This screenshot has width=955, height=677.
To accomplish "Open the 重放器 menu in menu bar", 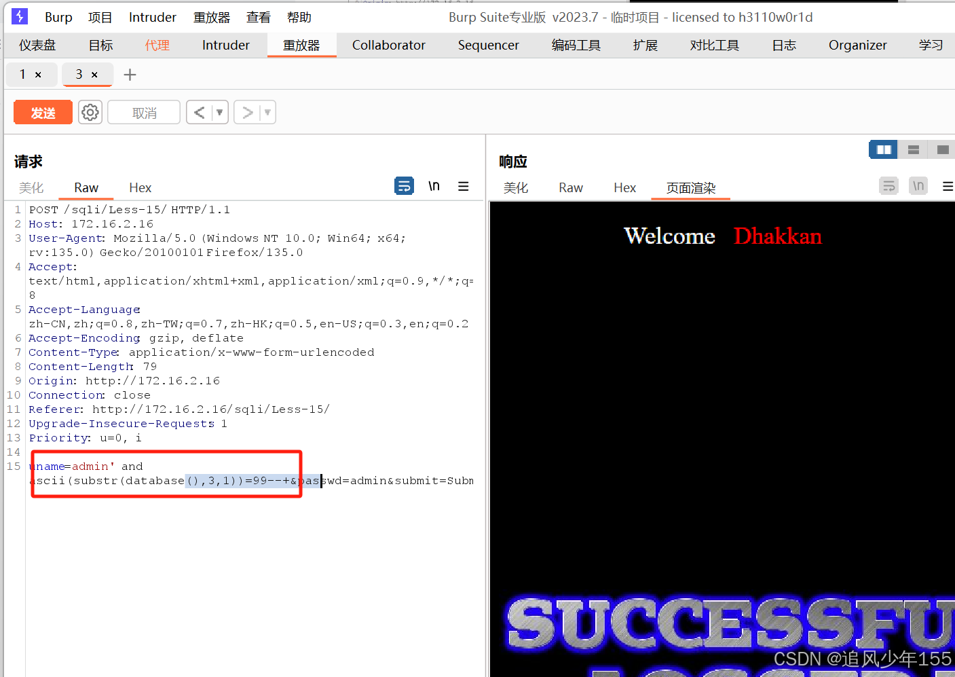I will click(212, 17).
